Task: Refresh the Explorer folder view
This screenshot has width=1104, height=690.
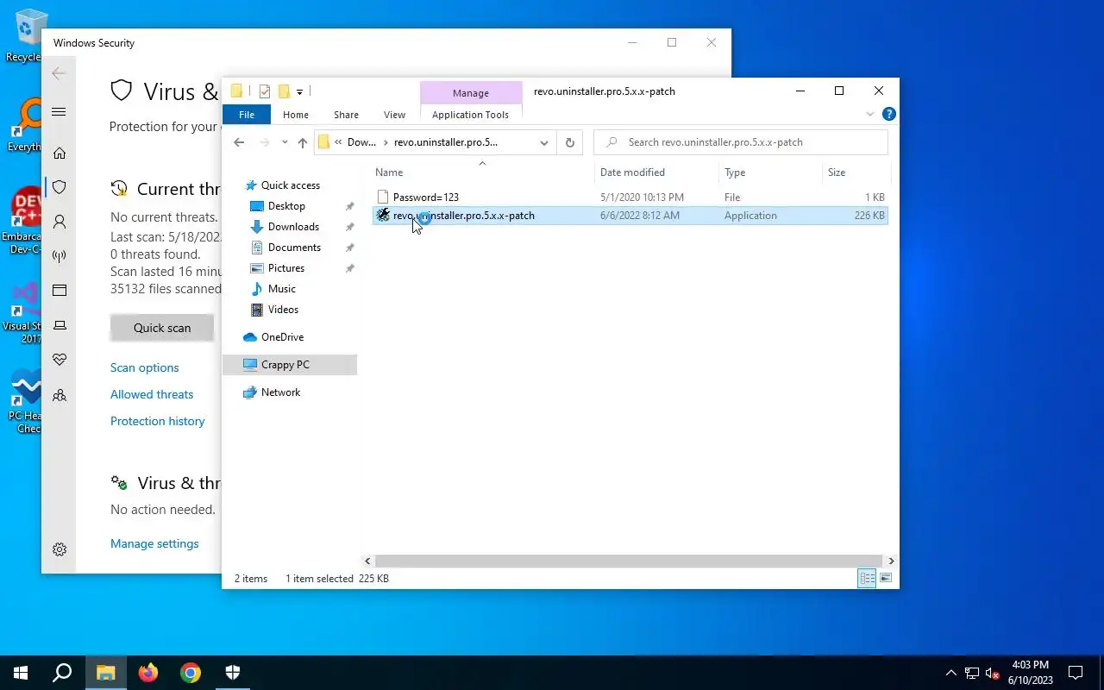Action: click(569, 142)
